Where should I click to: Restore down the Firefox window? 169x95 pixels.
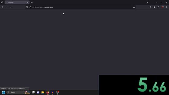tap(161, 2)
